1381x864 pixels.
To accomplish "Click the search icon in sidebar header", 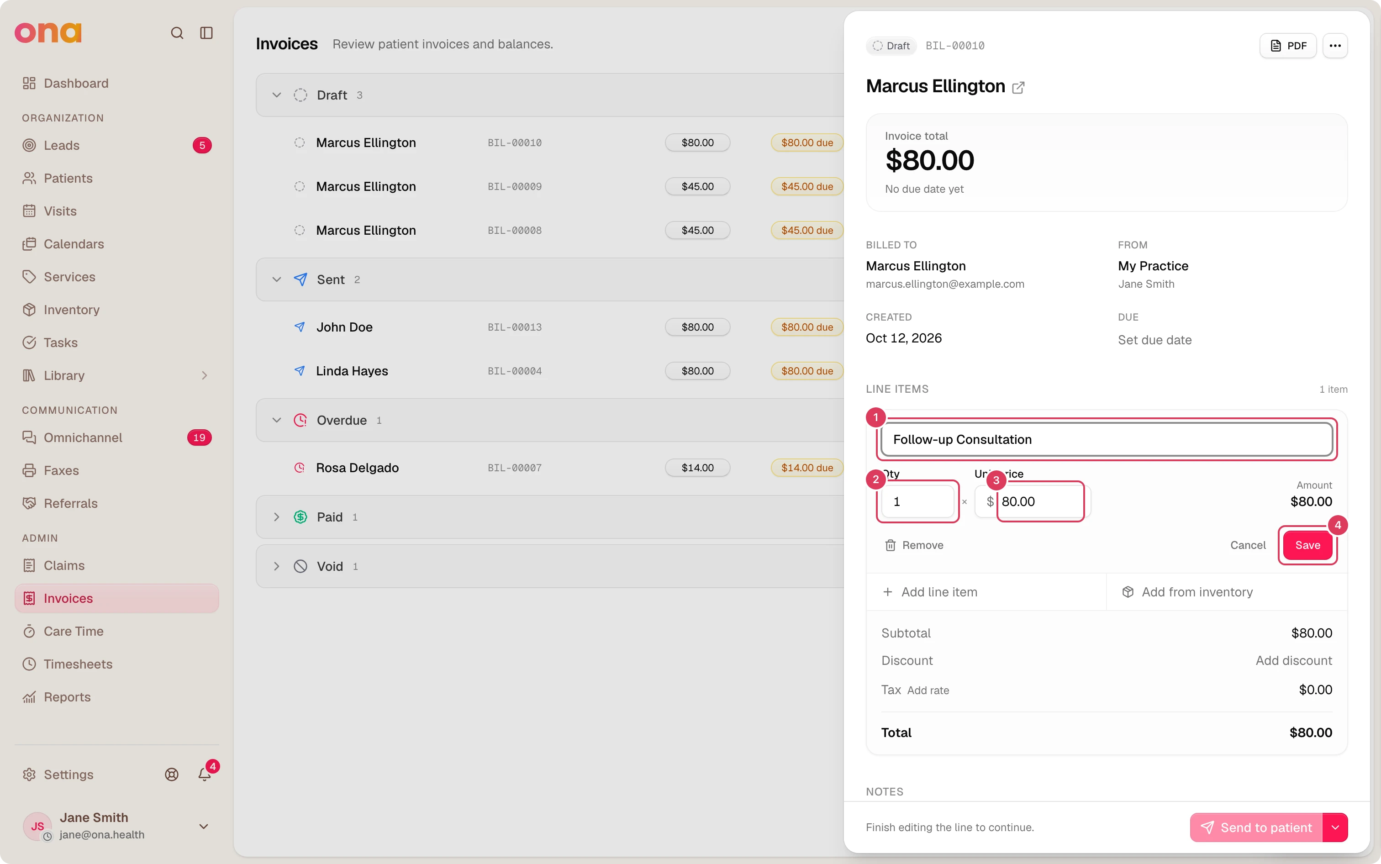I will [177, 33].
